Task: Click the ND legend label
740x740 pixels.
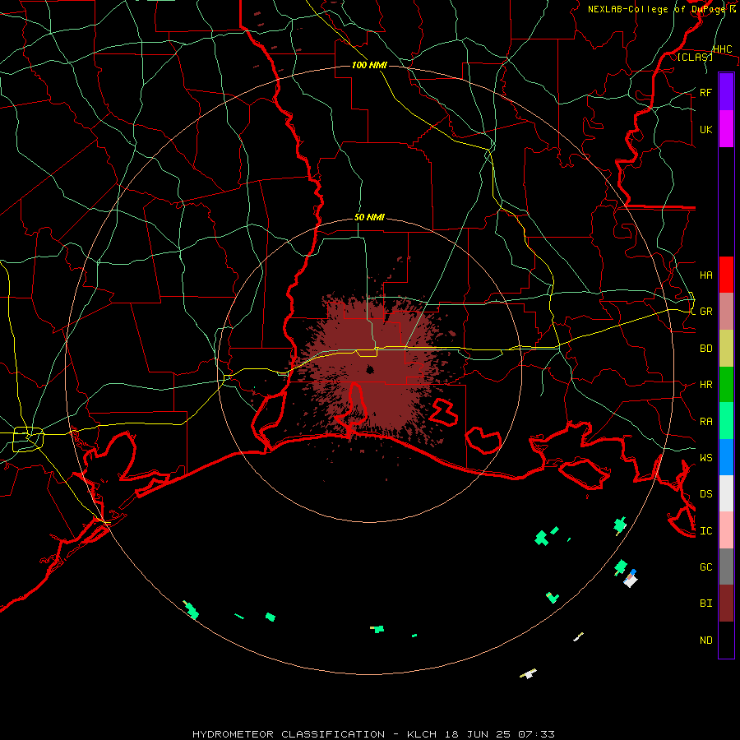Action: coord(705,641)
